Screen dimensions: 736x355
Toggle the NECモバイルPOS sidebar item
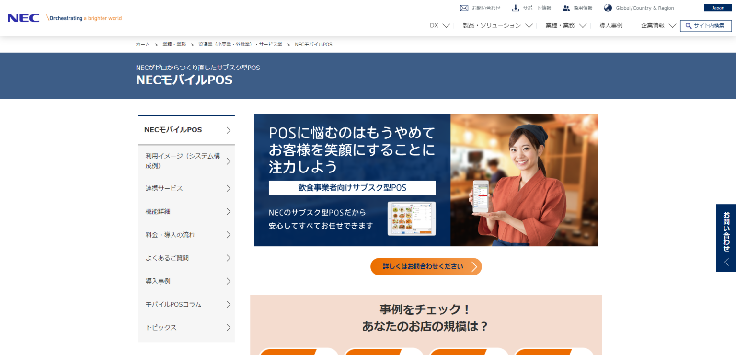186,129
